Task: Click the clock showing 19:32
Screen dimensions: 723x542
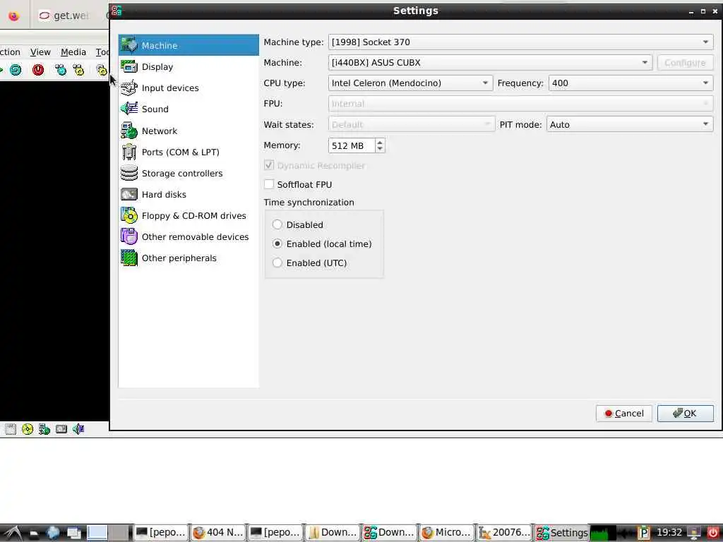Action: pyautogui.click(x=669, y=533)
